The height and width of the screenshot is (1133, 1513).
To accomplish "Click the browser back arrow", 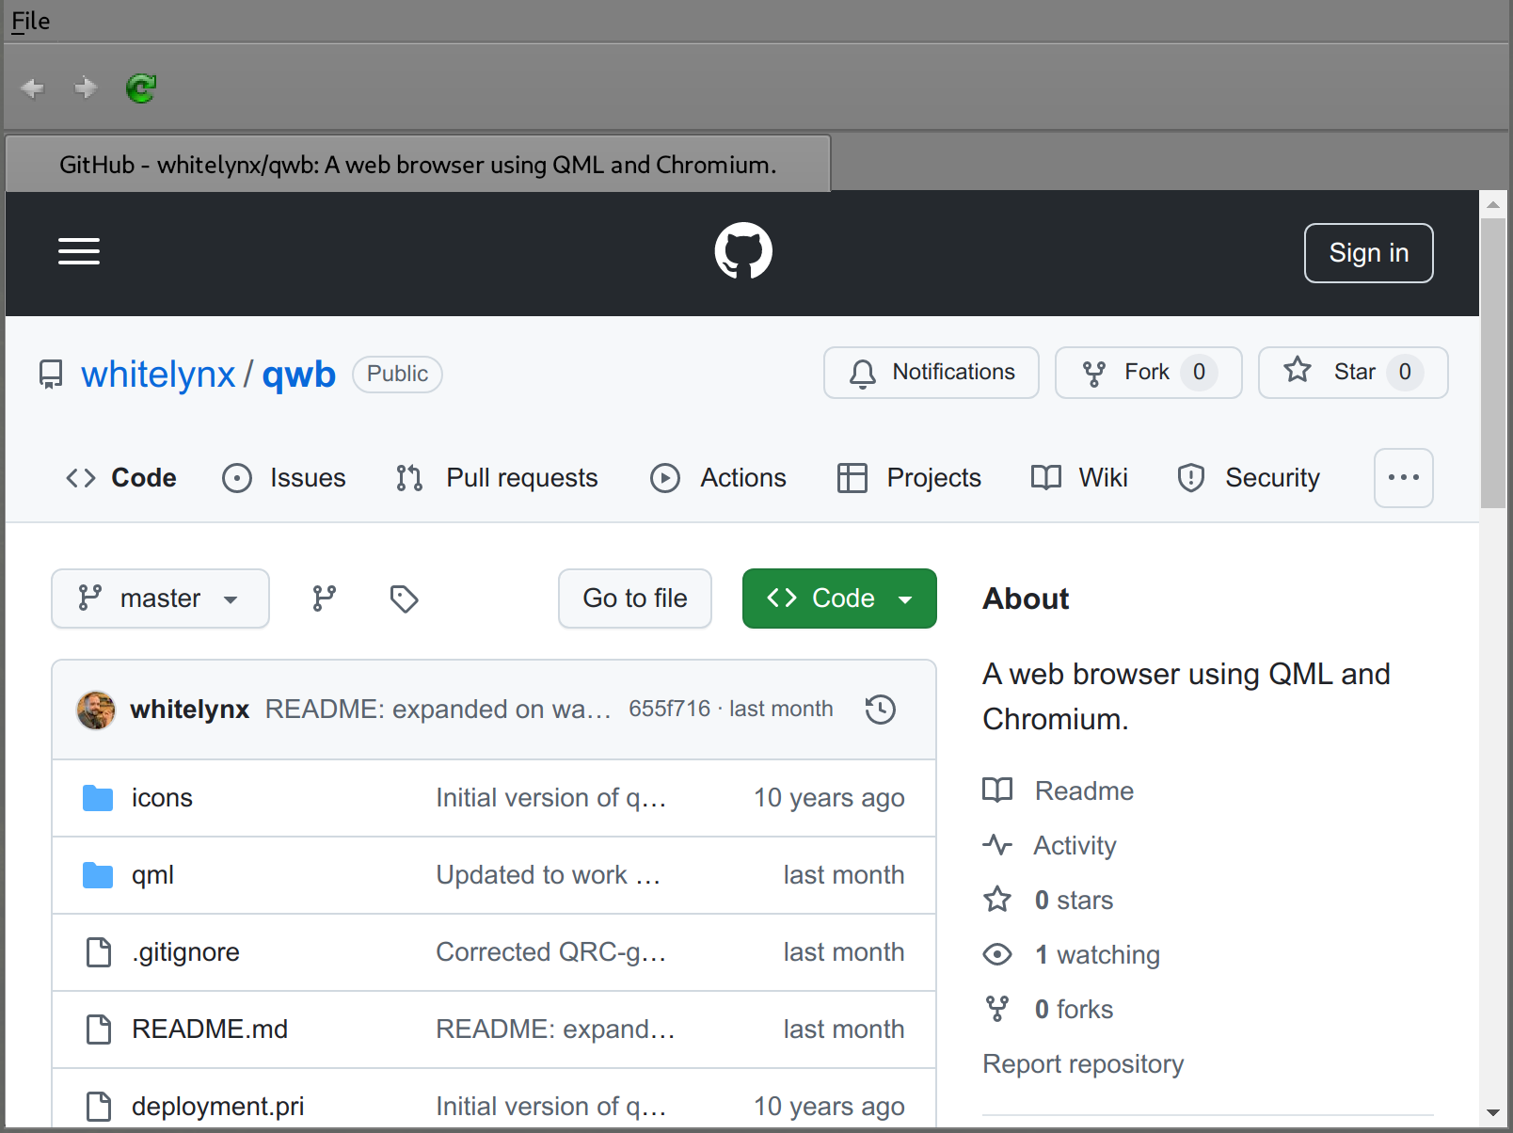I will click(33, 88).
